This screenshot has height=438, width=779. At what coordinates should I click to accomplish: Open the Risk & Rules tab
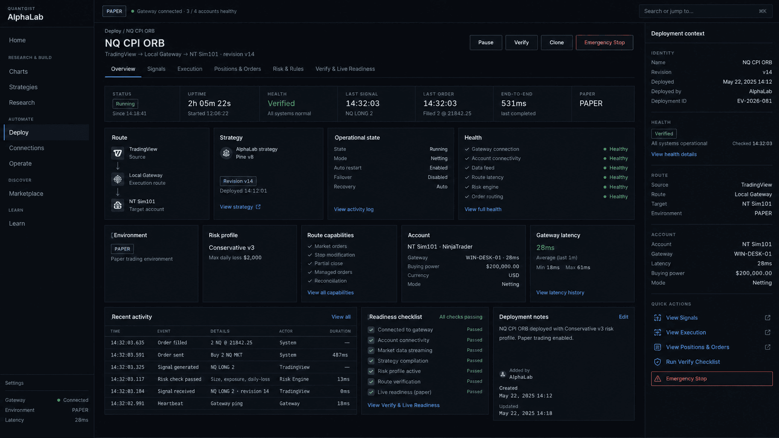288,69
